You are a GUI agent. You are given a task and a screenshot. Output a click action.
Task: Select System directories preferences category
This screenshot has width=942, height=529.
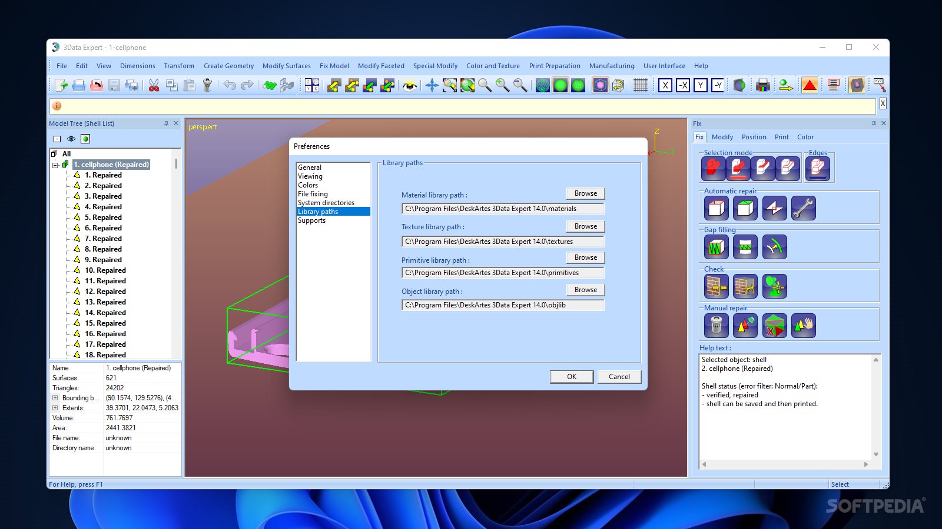(326, 203)
